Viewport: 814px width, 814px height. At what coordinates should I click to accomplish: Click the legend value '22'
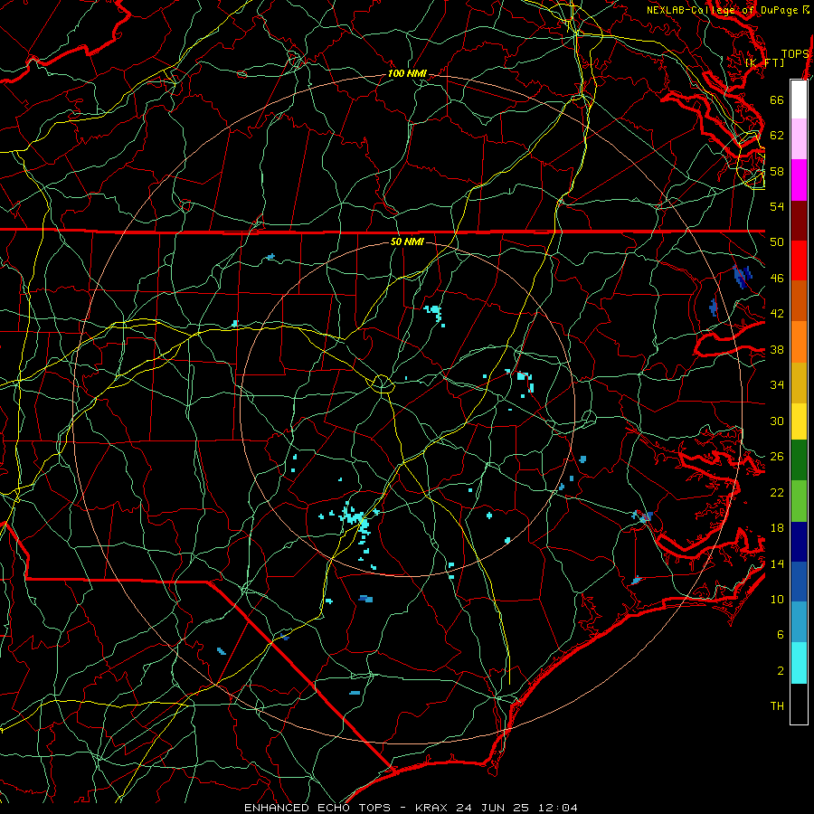[x=777, y=492]
